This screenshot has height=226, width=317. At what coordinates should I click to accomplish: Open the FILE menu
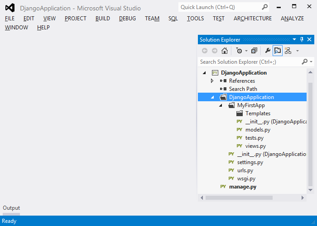(x=10, y=19)
